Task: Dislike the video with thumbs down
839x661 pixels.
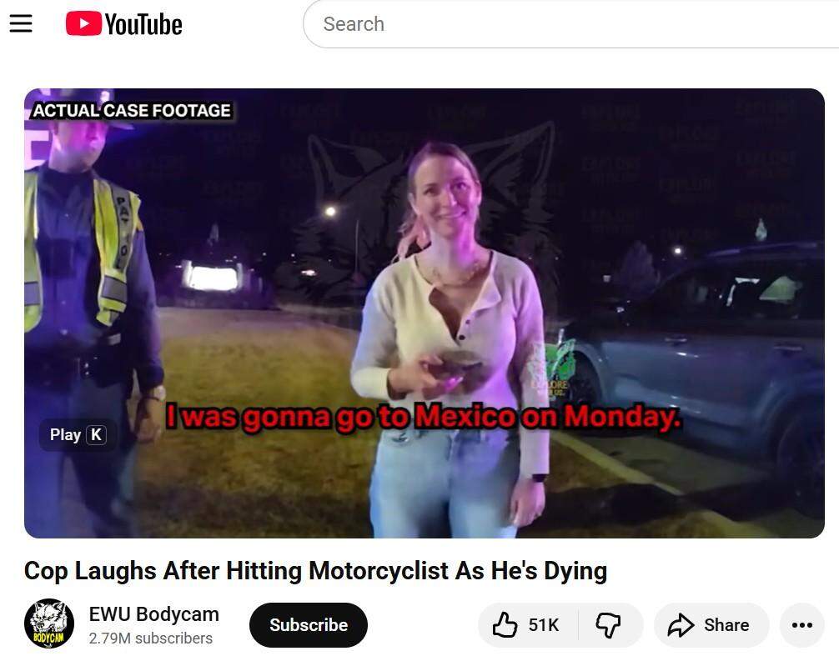Action: pyautogui.click(x=608, y=625)
